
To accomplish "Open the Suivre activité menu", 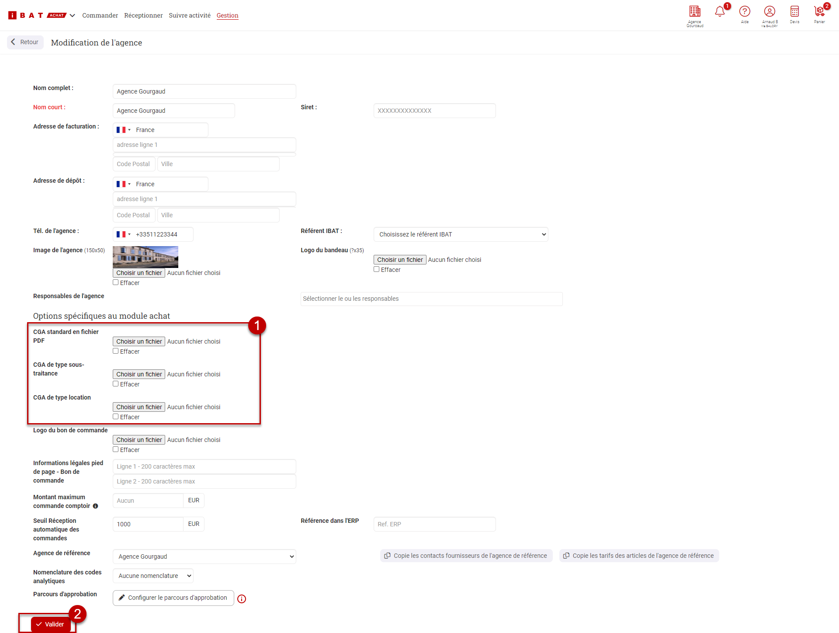I will point(190,15).
